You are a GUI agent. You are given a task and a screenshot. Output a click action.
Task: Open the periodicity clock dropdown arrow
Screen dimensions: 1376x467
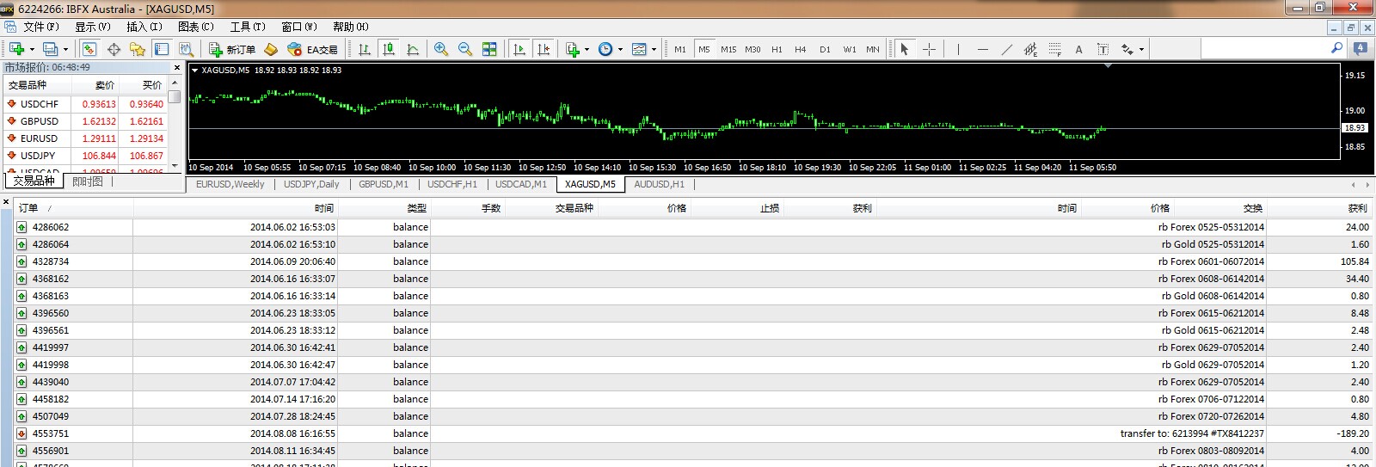620,49
